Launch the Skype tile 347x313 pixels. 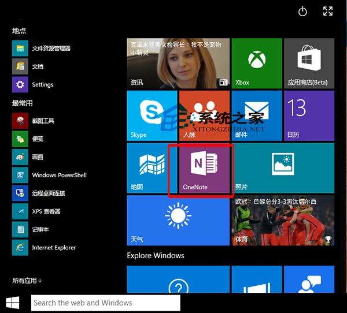tap(152, 115)
